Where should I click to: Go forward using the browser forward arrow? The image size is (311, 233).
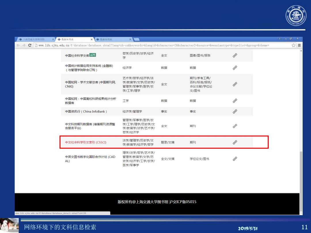click(x=24, y=45)
